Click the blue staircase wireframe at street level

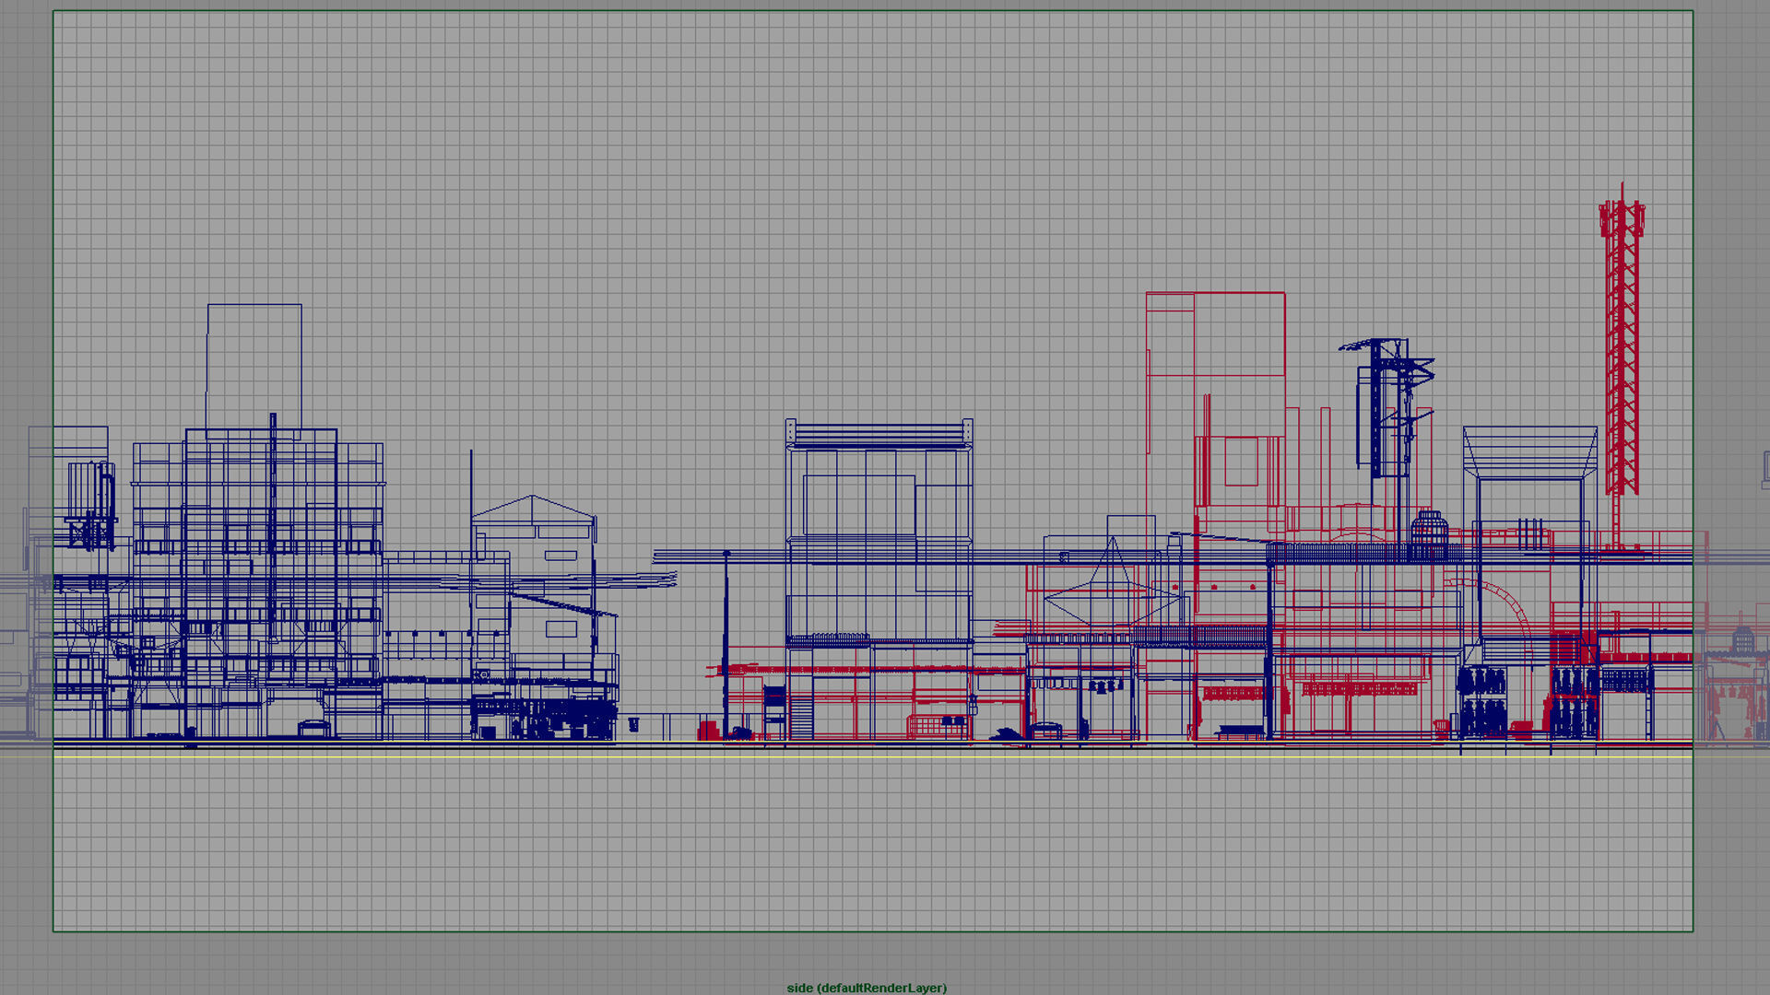coord(800,719)
